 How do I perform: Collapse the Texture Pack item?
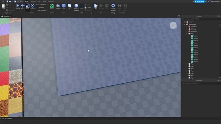click(x=185, y=24)
